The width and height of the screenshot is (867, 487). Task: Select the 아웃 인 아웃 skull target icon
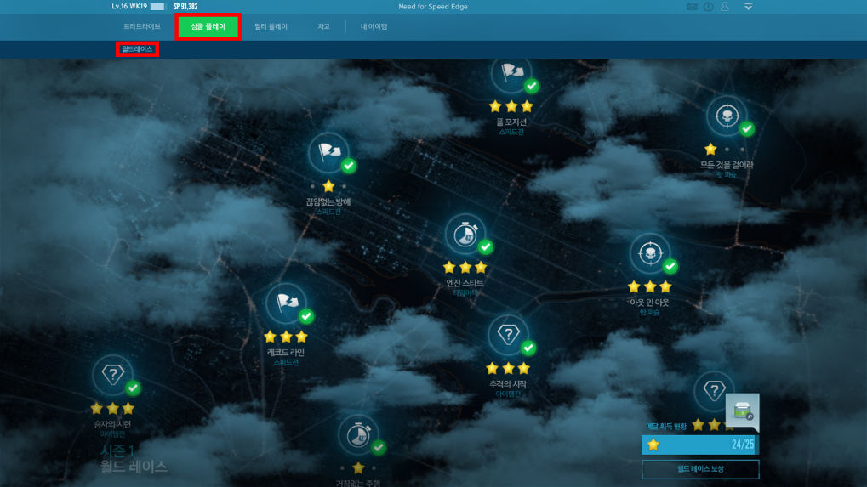(650, 254)
